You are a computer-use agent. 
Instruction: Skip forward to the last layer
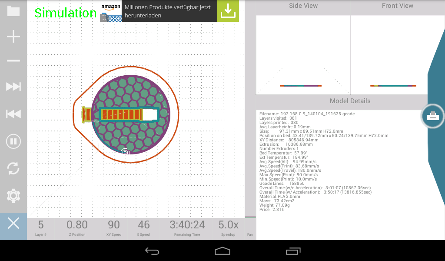click(13, 87)
